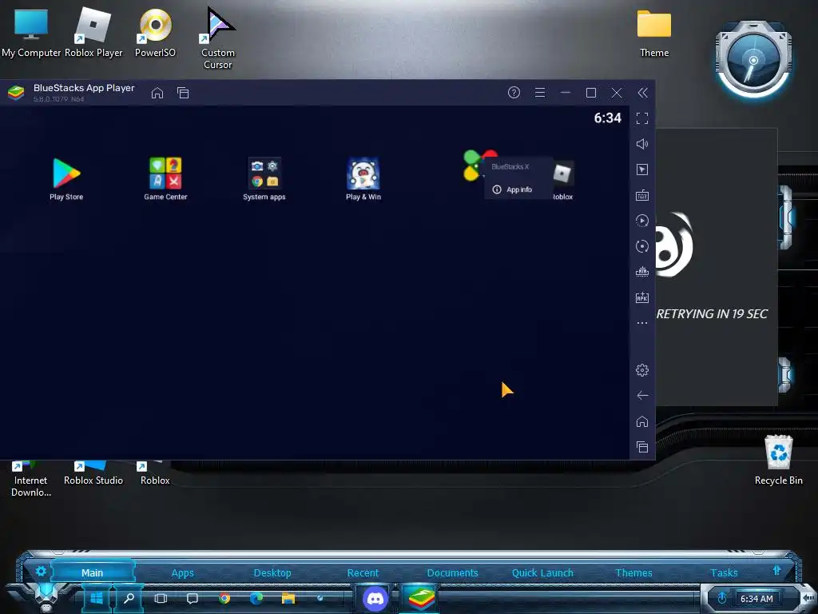
Task: Launch the Play & Win app
Action: pyautogui.click(x=363, y=178)
